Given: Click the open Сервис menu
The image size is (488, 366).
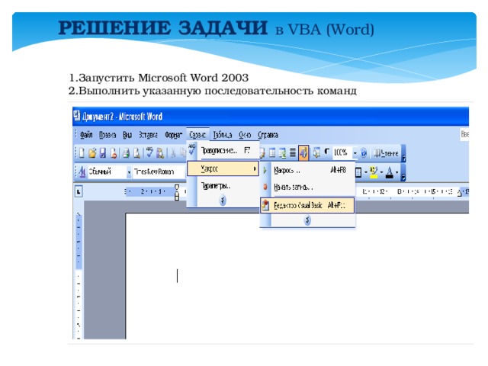Looking at the screenshot, I should pyautogui.click(x=197, y=135).
